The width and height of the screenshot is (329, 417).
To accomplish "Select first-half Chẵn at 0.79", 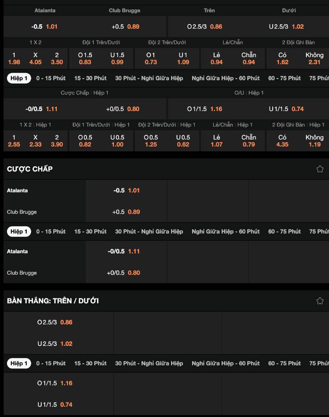I will click(248, 141).
